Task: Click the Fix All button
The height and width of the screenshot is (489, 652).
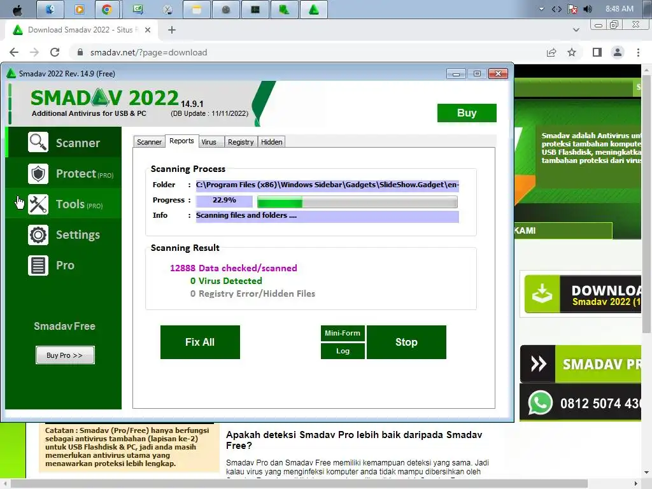Action: (200, 342)
